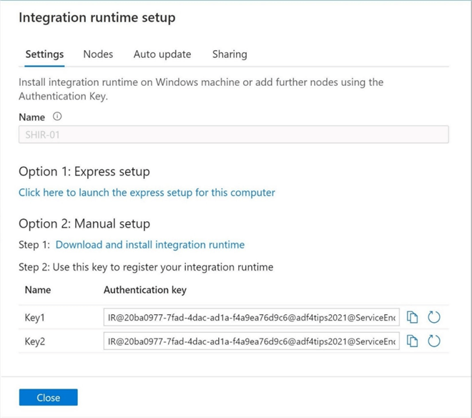Screen dimensions: 472x418
Task: Show info tooltip next to Name label
Action: 57,117
